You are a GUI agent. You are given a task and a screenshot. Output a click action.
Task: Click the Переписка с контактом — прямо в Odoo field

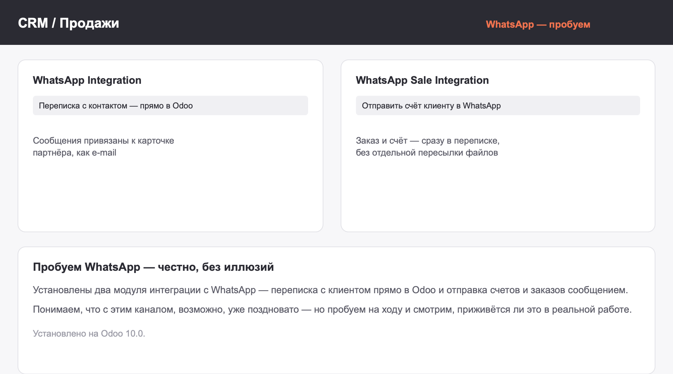[x=170, y=105]
